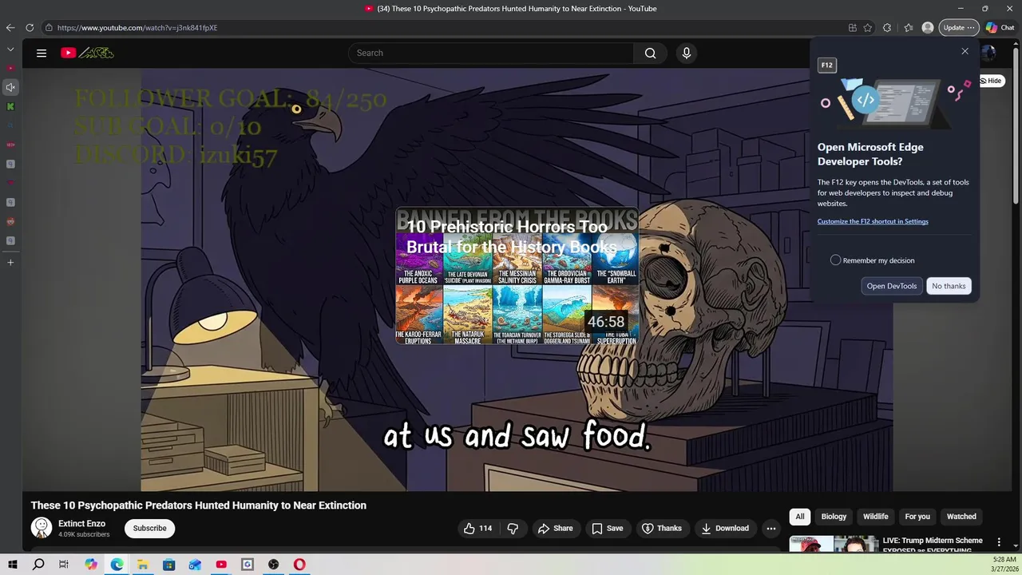Open the Edge profile avatar
This screenshot has height=575, width=1022.
click(928, 27)
